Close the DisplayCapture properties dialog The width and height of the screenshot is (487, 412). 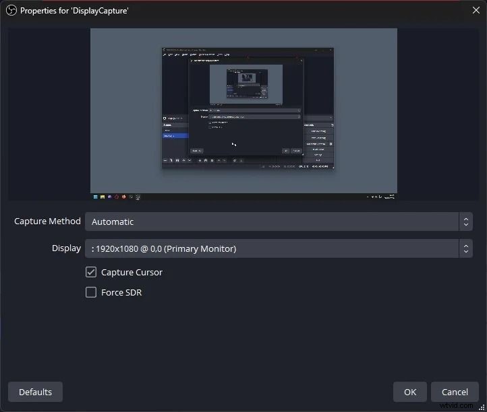point(476,10)
